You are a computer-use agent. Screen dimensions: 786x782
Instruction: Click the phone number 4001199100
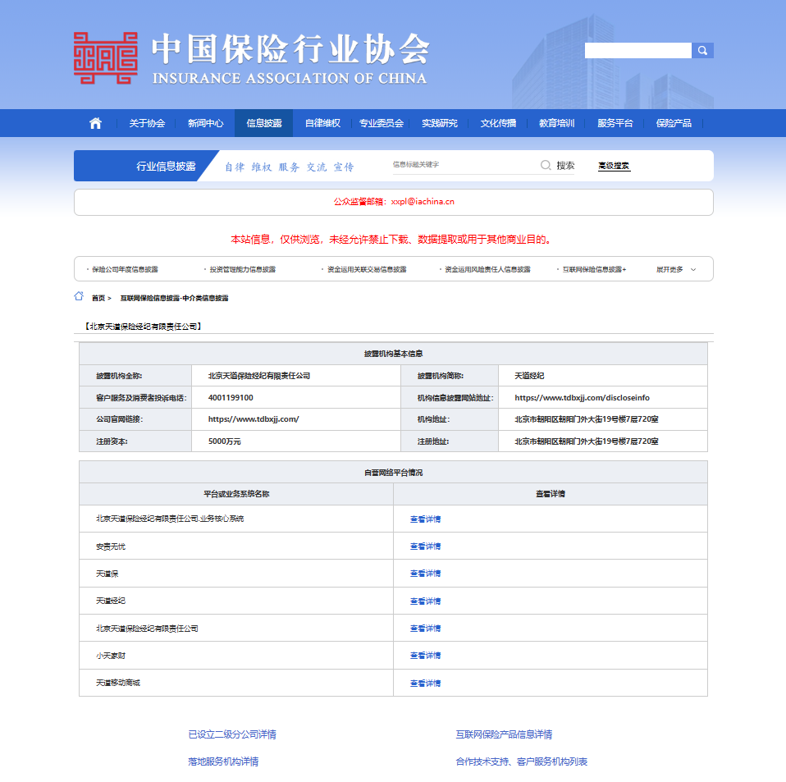coord(231,397)
